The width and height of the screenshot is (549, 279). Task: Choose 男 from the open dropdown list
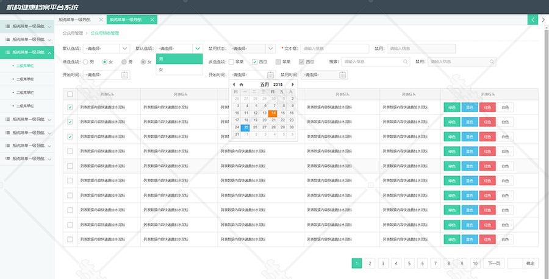coord(179,59)
